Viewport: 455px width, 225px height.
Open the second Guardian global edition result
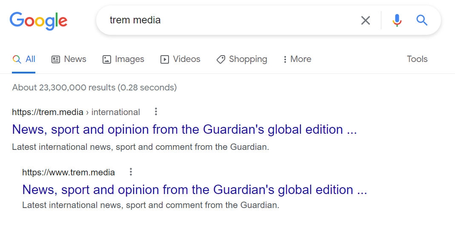[194, 189]
